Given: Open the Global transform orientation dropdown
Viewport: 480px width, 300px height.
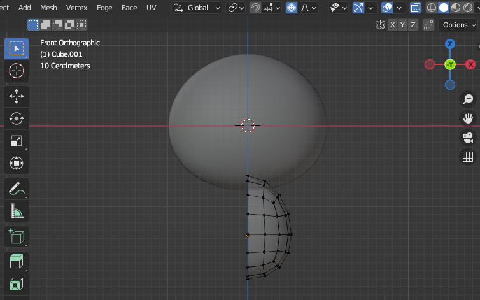Looking at the screenshot, I should [197, 8].
